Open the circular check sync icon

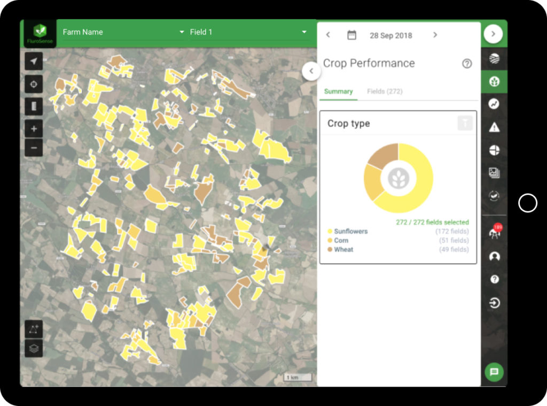tap(494, 196)
